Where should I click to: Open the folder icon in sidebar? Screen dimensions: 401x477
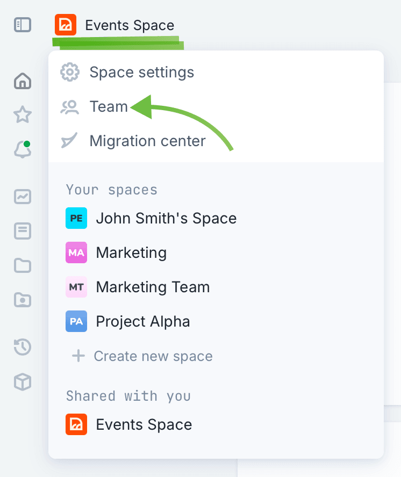[x=23, y=265]
